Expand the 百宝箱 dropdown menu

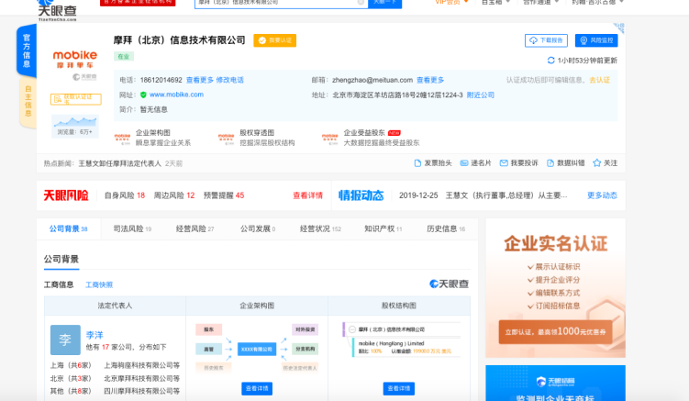click(495, 2)
